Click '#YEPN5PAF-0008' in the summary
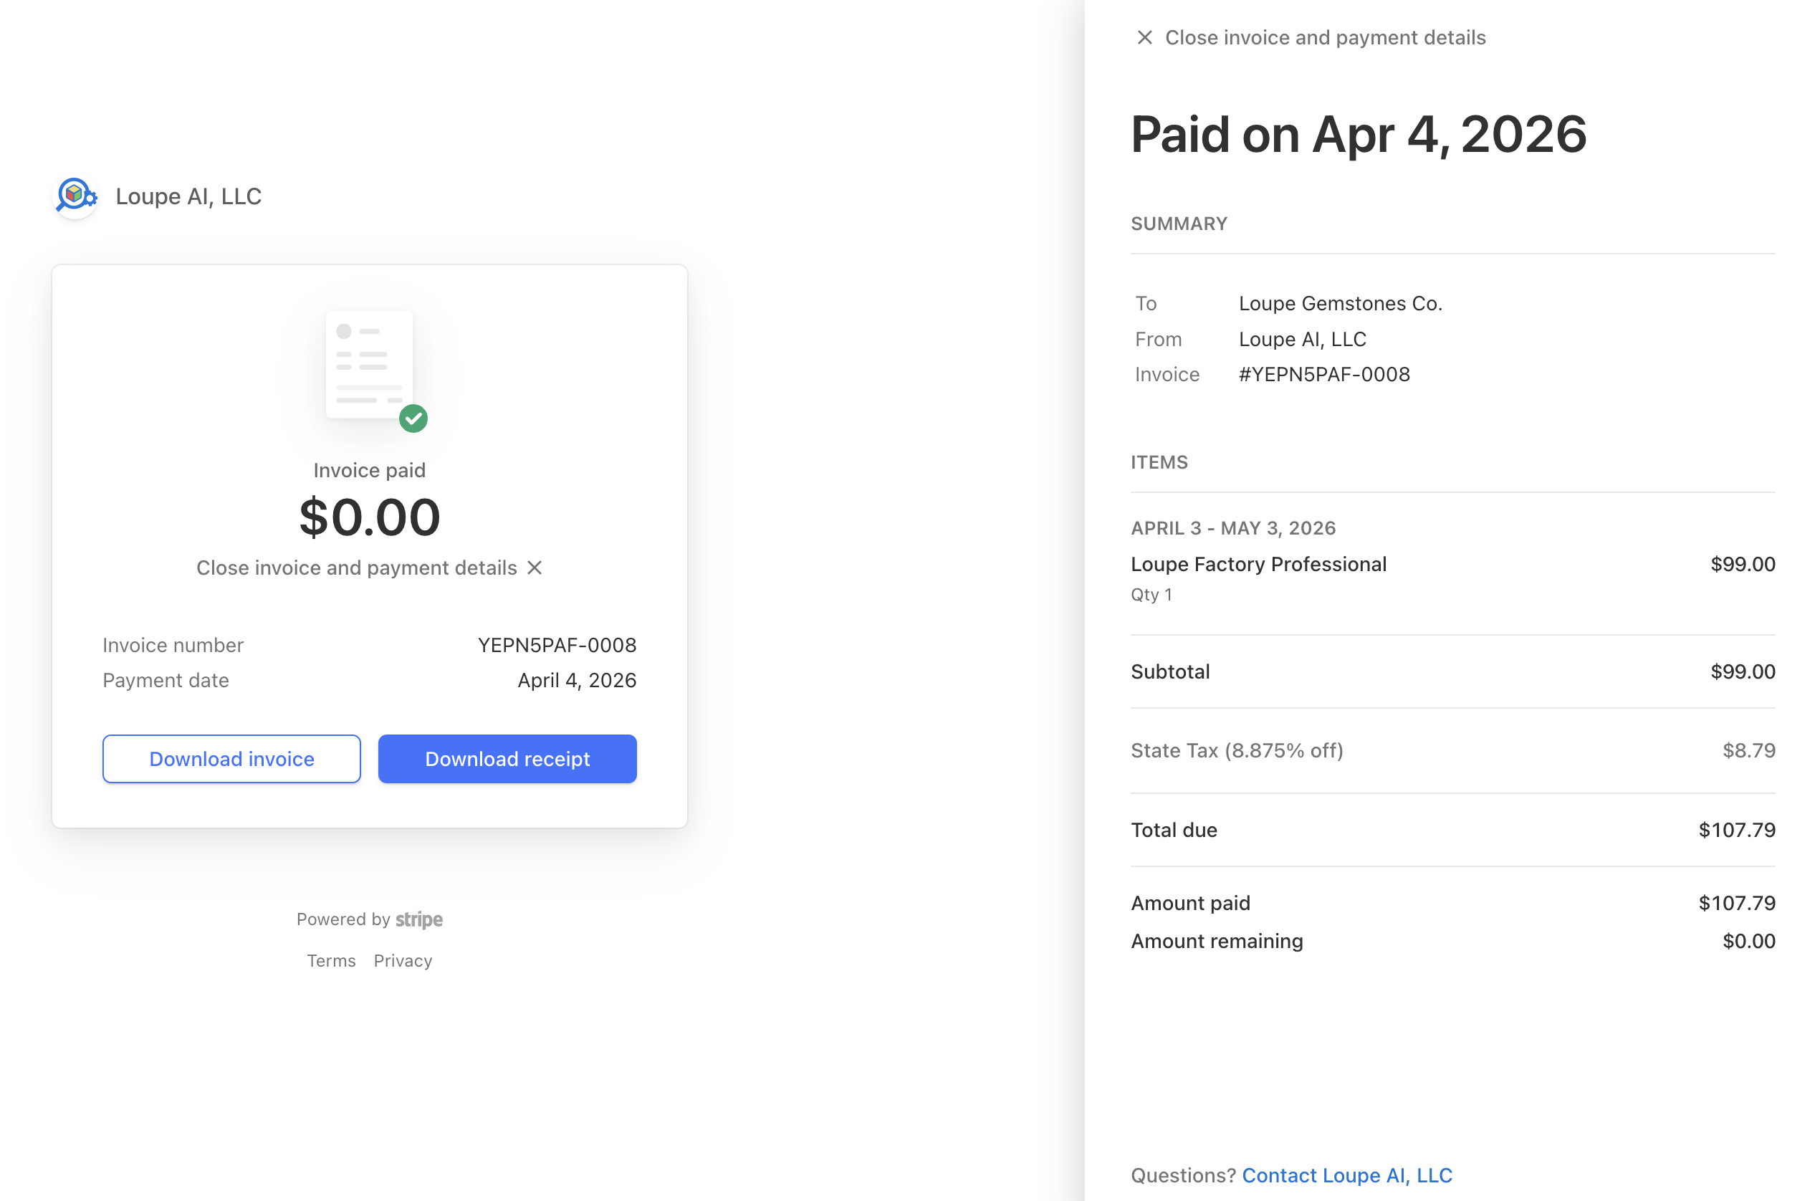Screen dimensions: 1820x1201 1325,374
